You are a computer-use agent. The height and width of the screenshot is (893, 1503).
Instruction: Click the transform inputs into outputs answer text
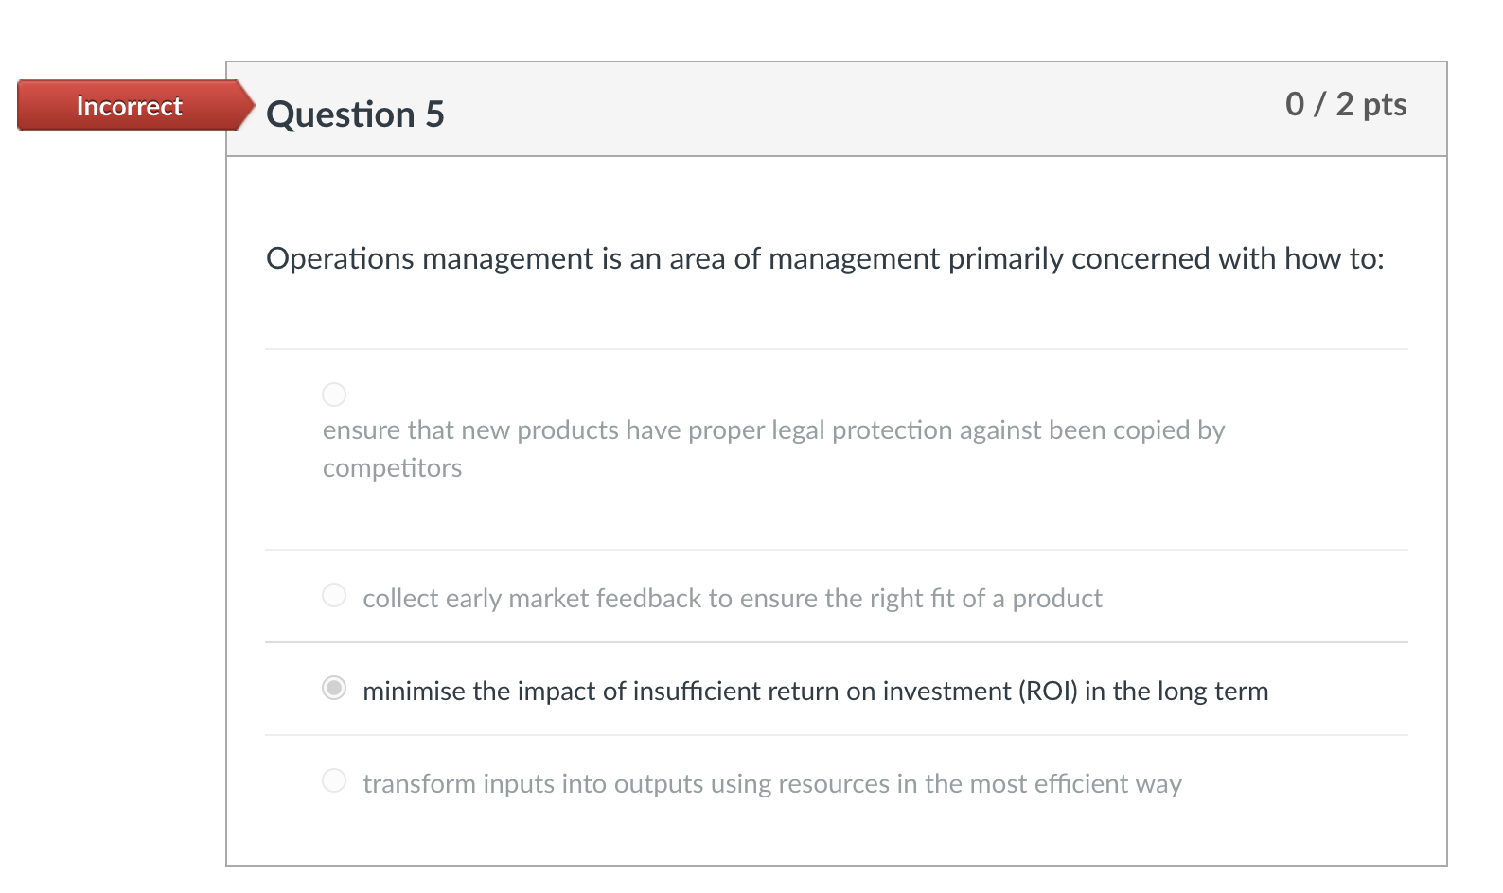[x=771, y=784]
